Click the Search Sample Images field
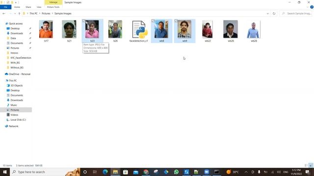The image size is (314, 176). (x=297, y=14)
